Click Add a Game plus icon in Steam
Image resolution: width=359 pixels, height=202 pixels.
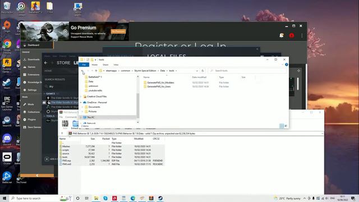47,159
